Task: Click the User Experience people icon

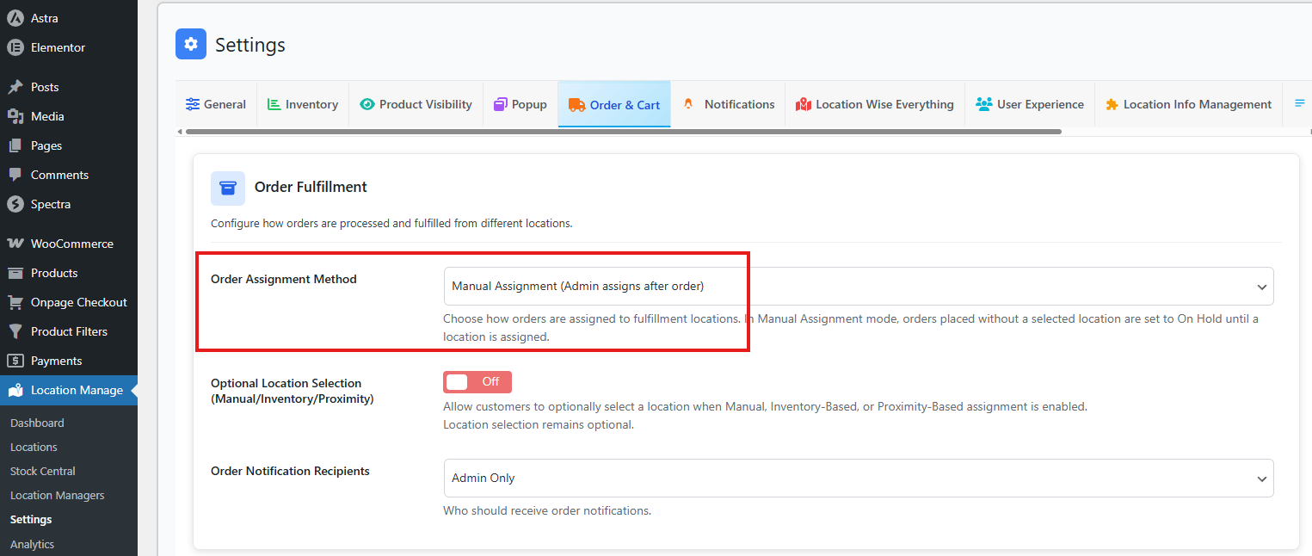Action: (984, 104)
